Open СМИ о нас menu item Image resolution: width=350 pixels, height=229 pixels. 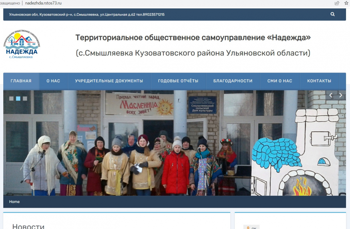tap(280, 81)
